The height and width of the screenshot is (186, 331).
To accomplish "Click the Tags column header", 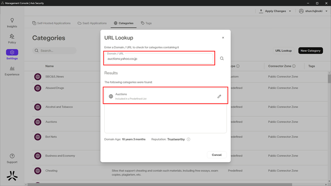I will click(x=312, y=66).
